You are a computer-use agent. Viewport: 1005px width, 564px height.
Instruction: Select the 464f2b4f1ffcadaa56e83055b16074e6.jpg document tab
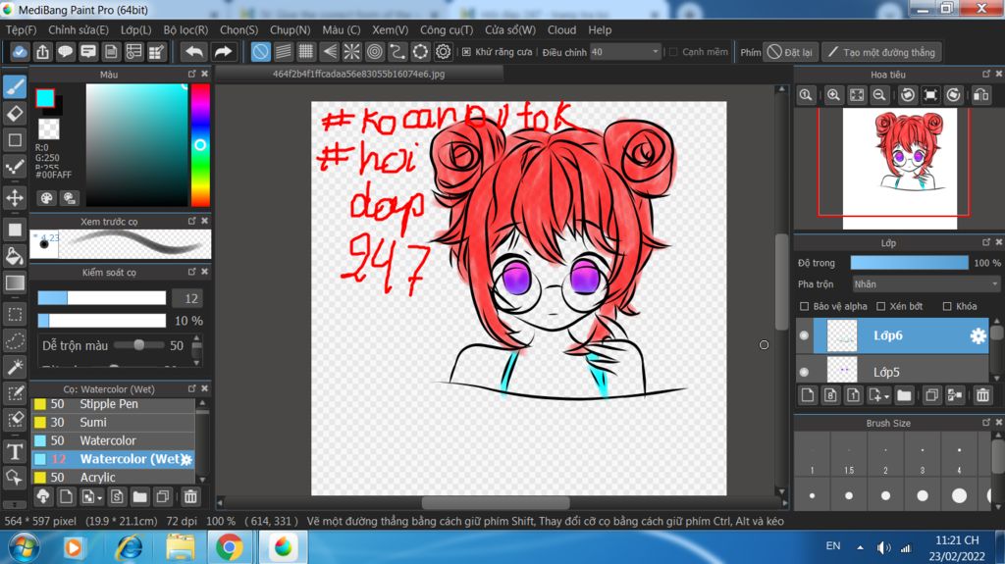point(358,74)
